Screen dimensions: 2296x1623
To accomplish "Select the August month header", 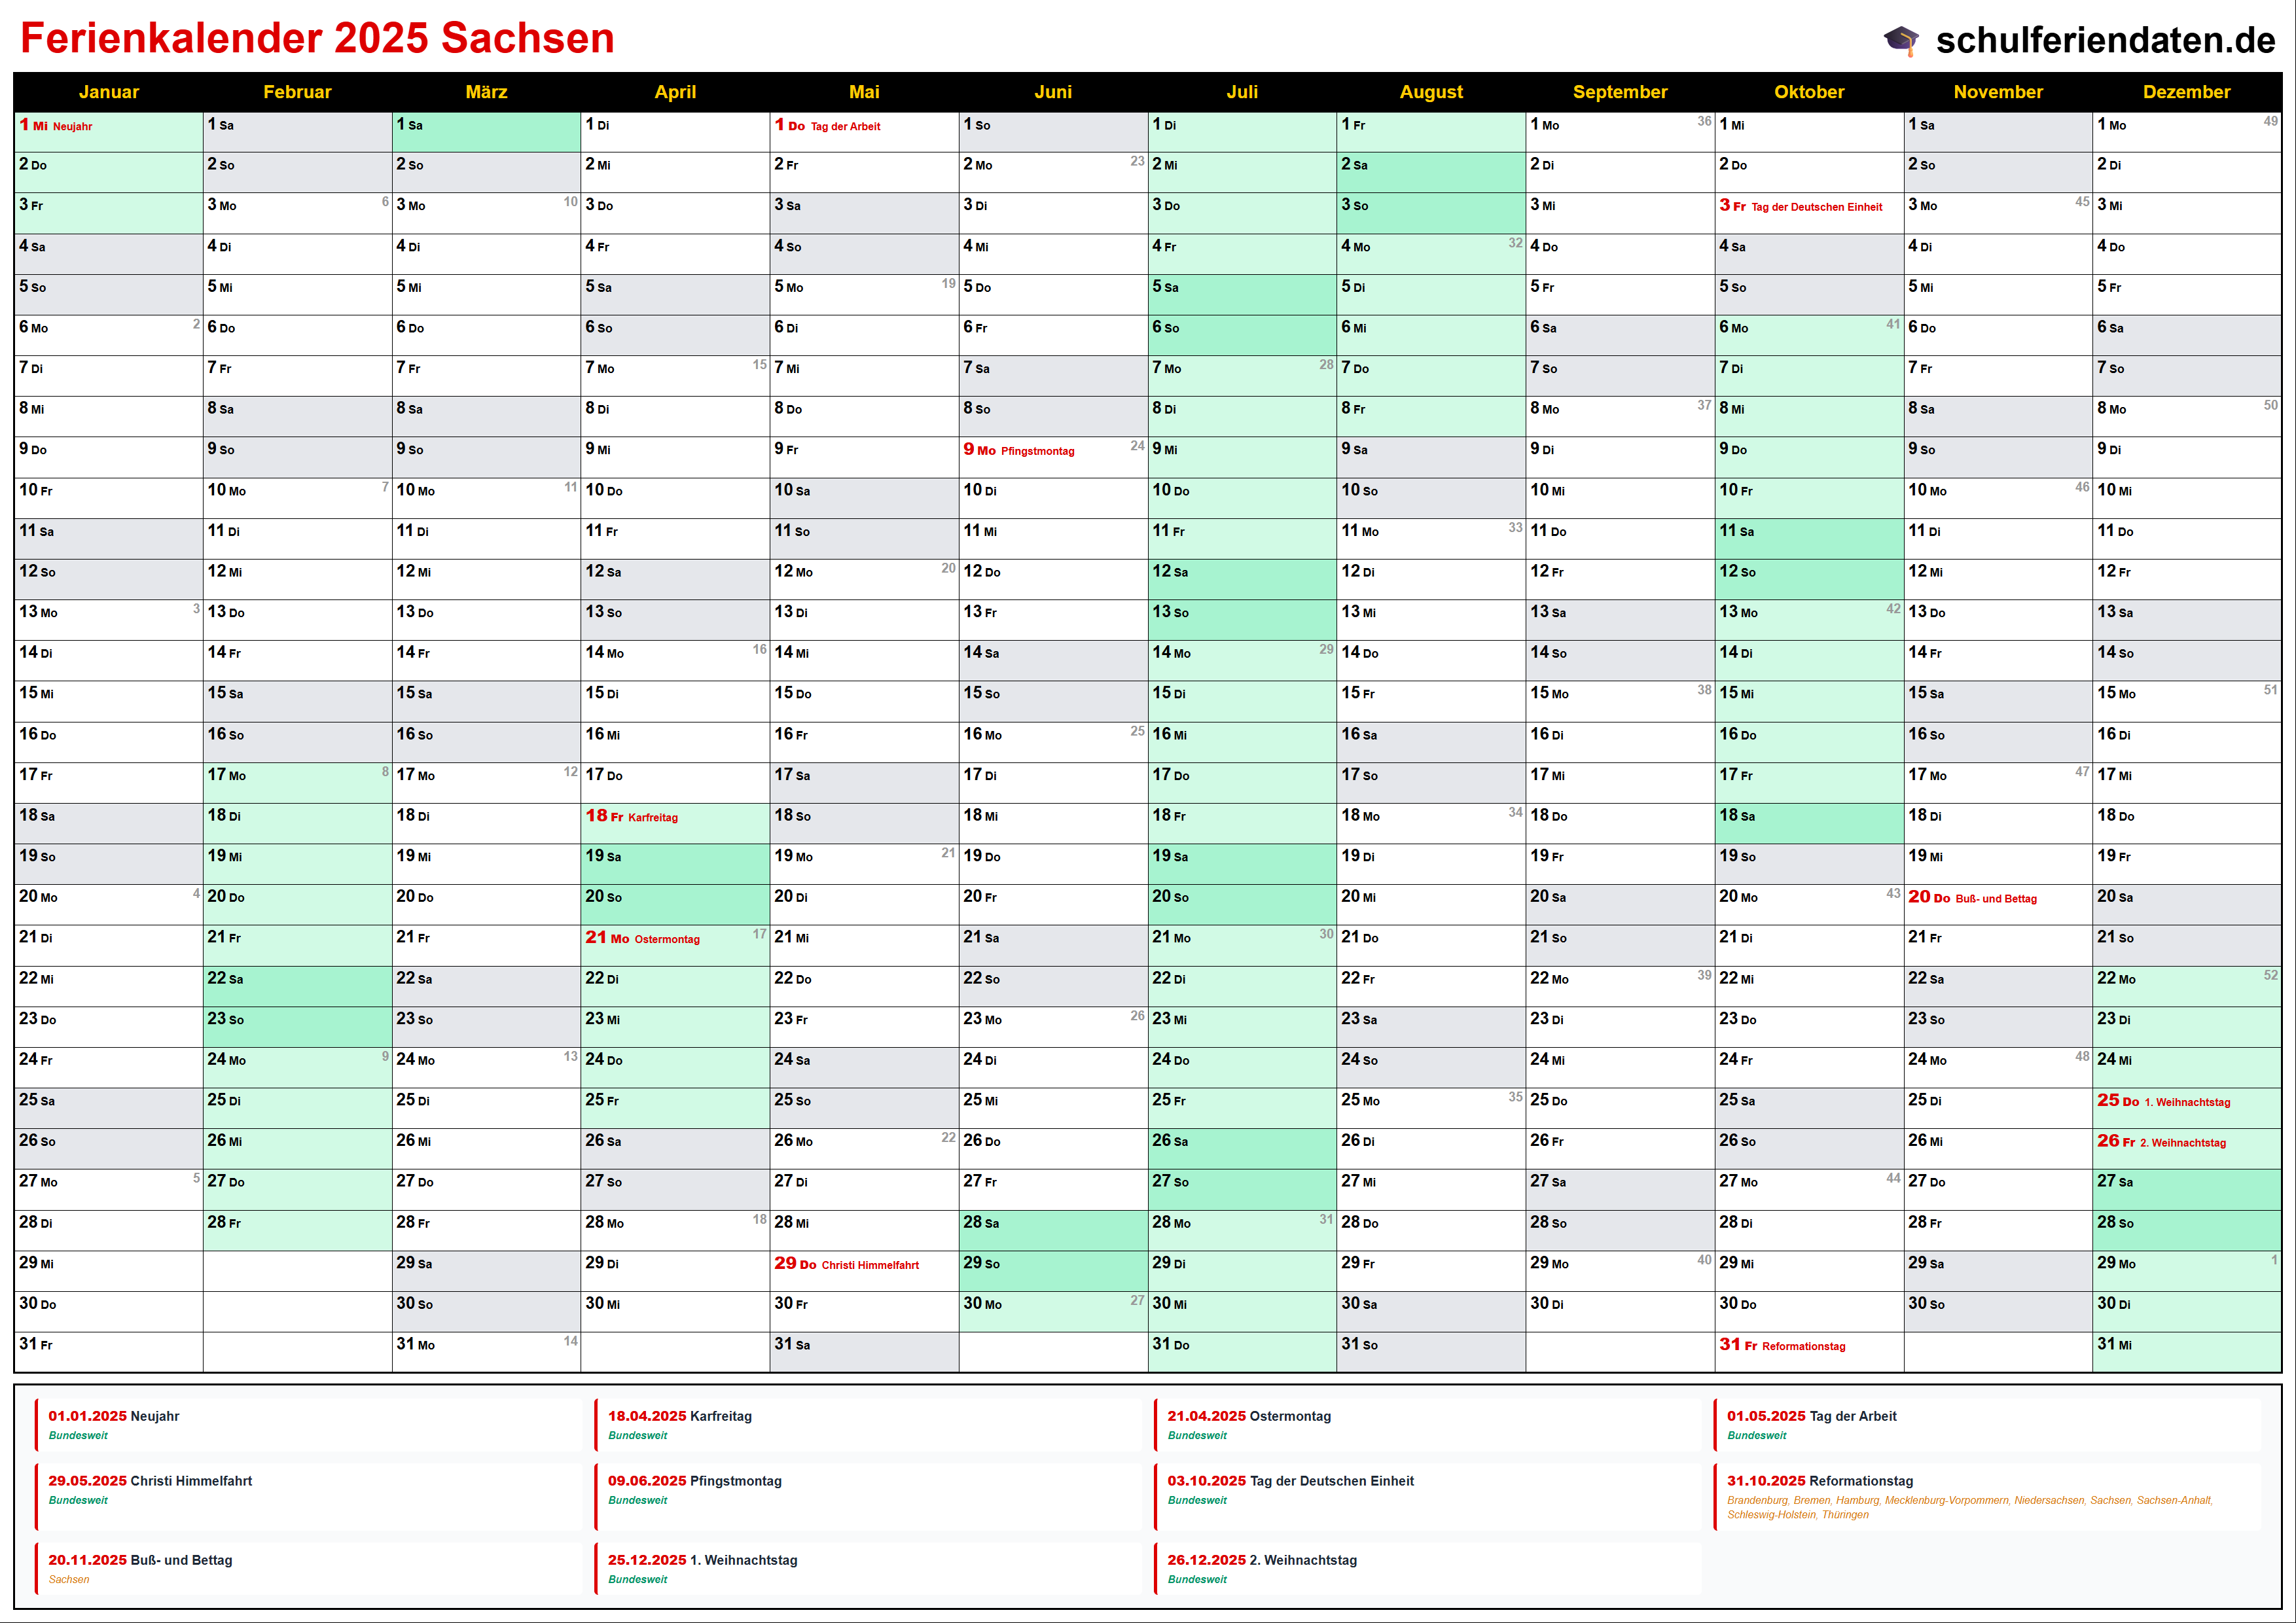I will click(1430, 92).
